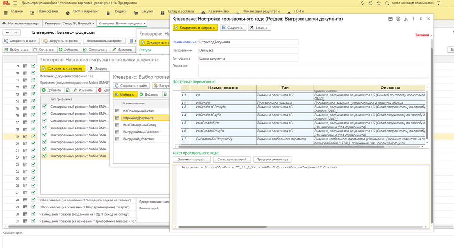454x248 pixels.
Task: Click Снять все in the business processes toolbar
Action: (44, 50)
